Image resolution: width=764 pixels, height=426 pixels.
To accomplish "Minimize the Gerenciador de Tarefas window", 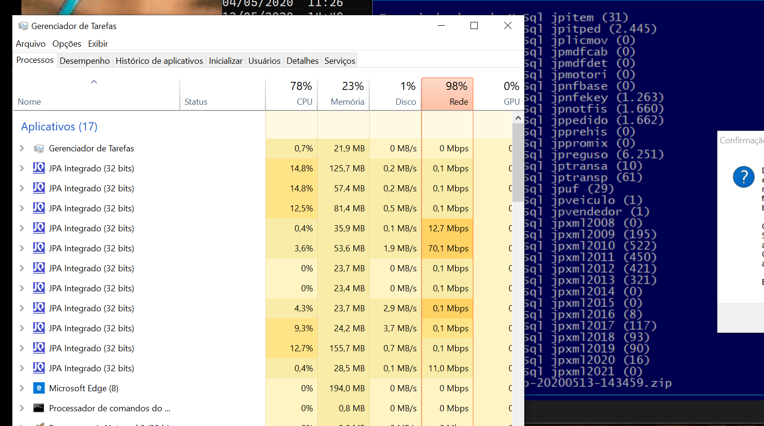I will (441, 26).
